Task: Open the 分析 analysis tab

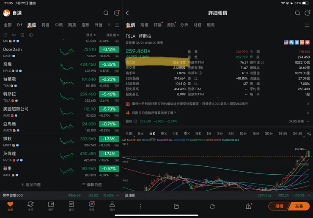Action: coord(184,25)
